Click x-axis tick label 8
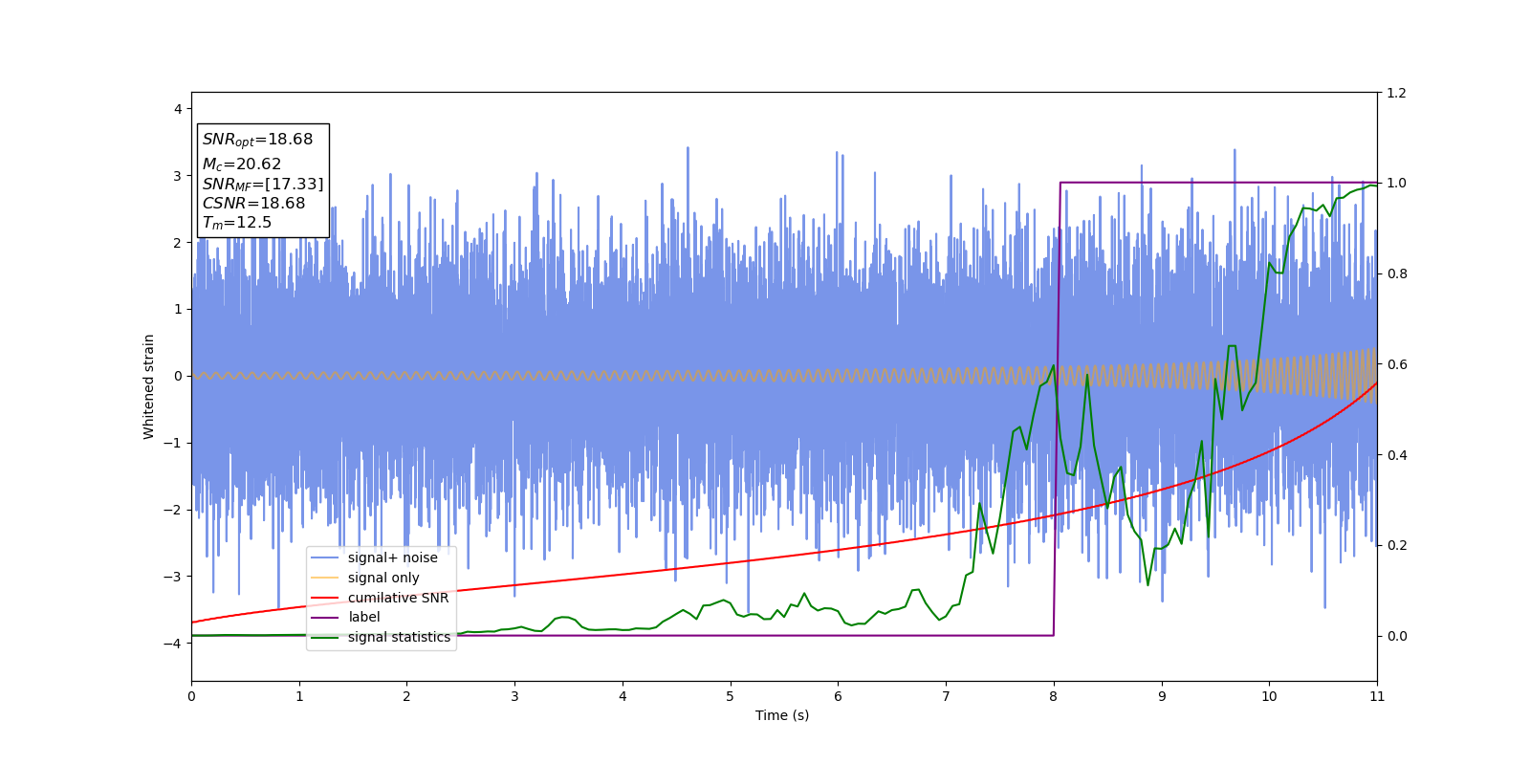Screen dimensions: 1530x765 (1054, 696)
